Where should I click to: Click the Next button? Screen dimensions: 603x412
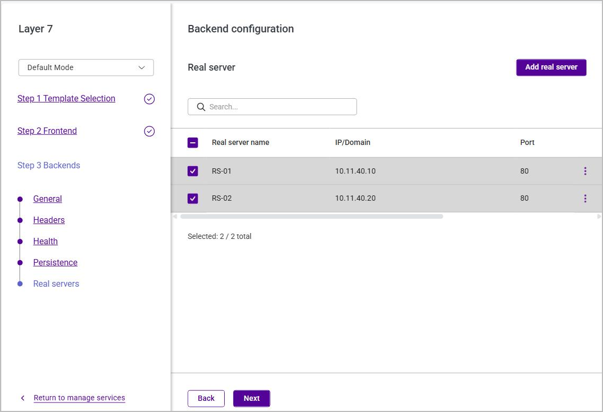(x=251, y=399)
